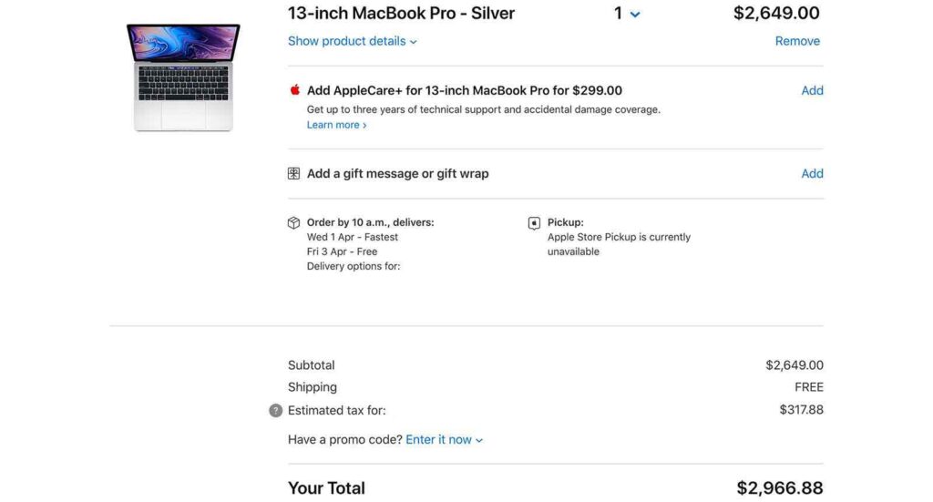933x502 pixels.
Task: Click the red Apple logo beside AppleCare+
Action: click(294, 90)
